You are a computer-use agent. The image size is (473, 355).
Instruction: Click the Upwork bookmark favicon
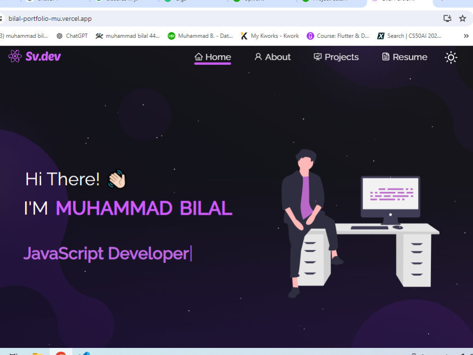coord(171,36)
